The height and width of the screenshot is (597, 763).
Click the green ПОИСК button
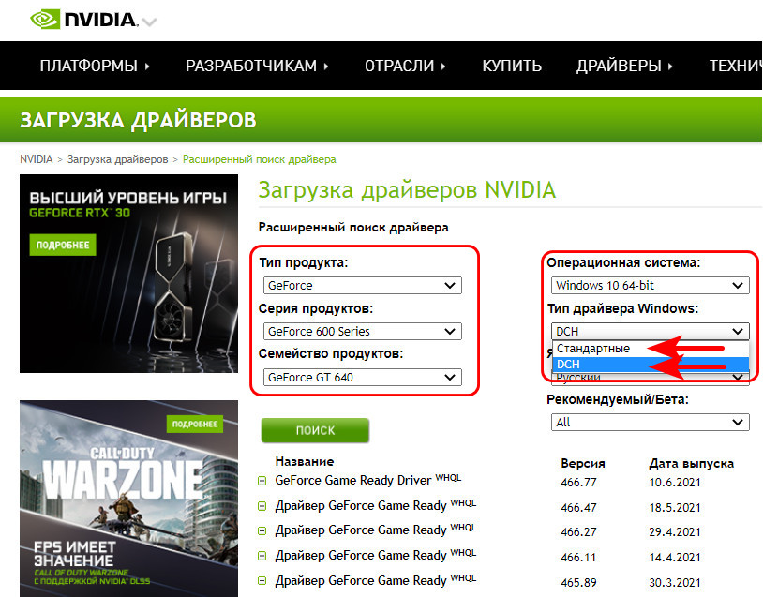315,430
